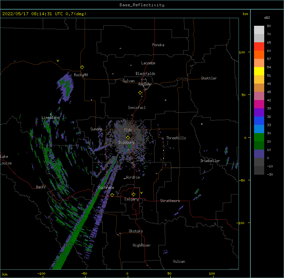The width and height of the screenshot is (284, 278).
Task: Click the 2022/05/17 08:14:31 UTC timestamp
Action: [x=32, y=14]
